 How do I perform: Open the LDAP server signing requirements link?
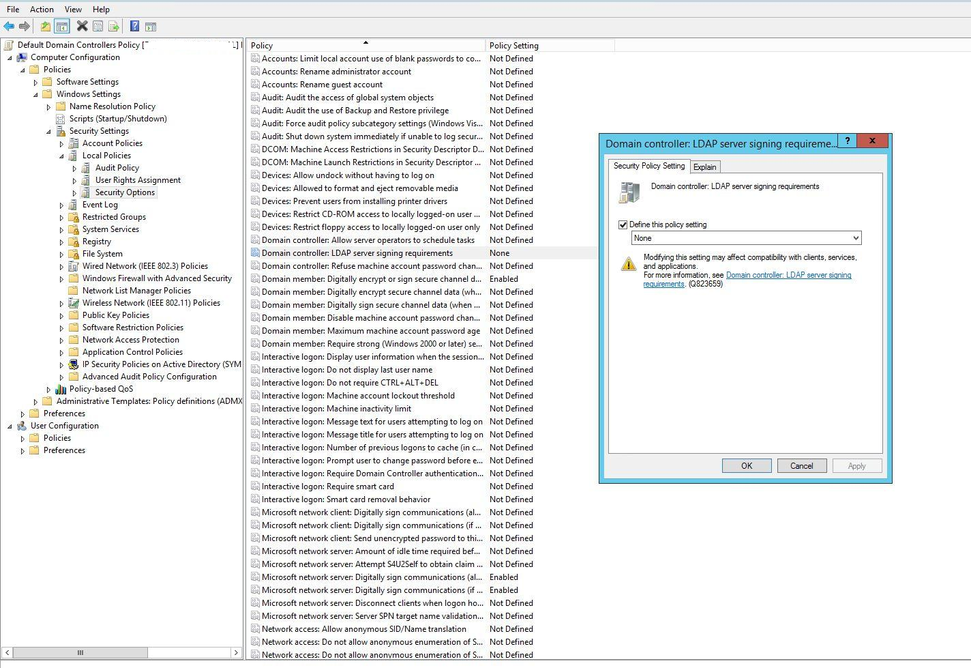click(788, 276)
